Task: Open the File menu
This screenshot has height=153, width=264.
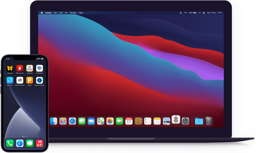Action: point(55,13)
